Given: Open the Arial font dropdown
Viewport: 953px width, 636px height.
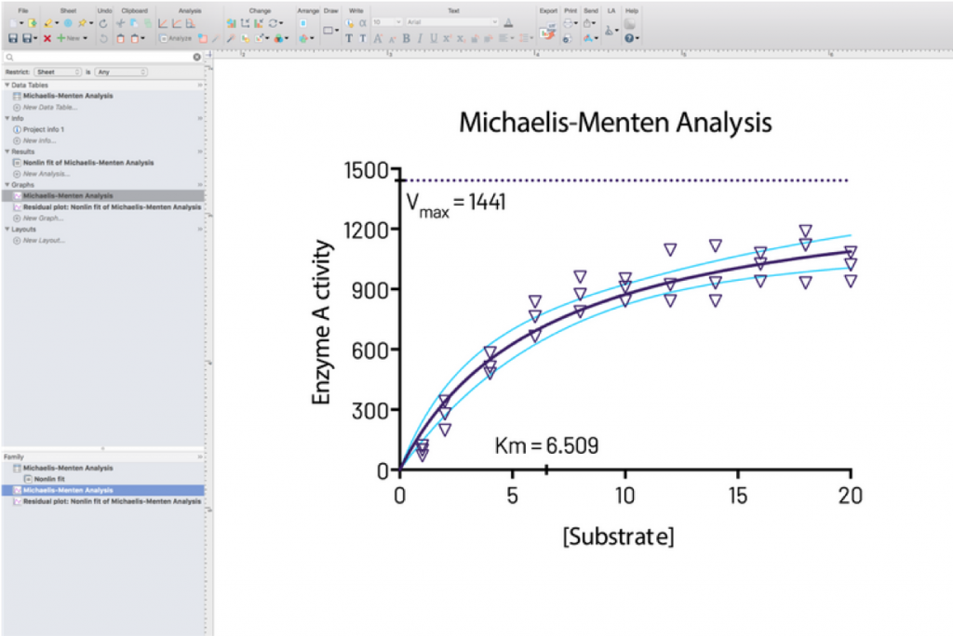Looking at the screenshot, I should (453, 21).
